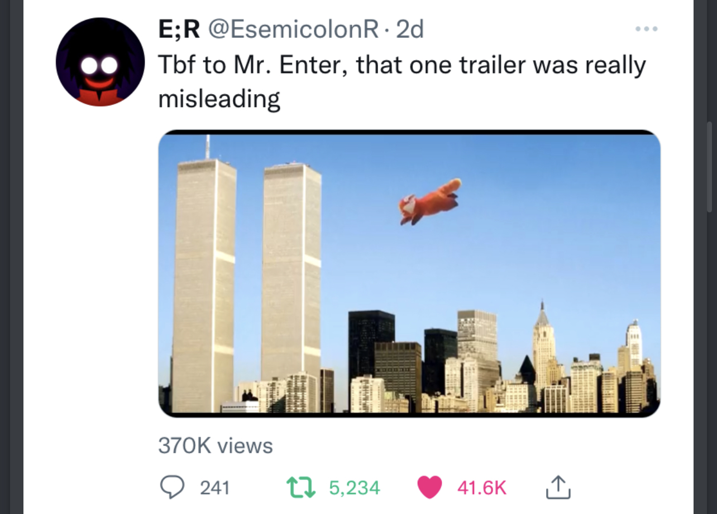Open the @EsemicolonR handle link

[x=293, y=30]
